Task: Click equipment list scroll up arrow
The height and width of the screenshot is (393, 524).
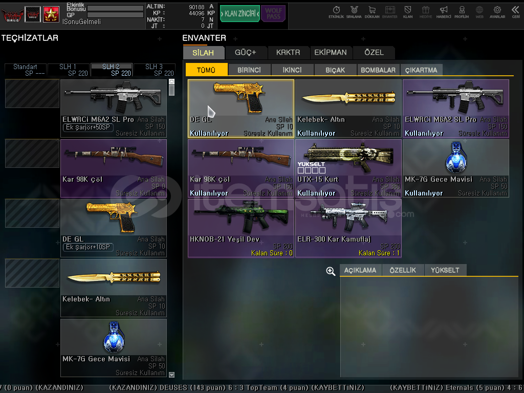Action: coord(172,81)
